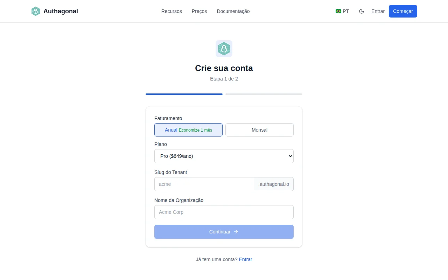Toggle dark mode with the moon icon
448x280 pixels.
pos(362,11)
